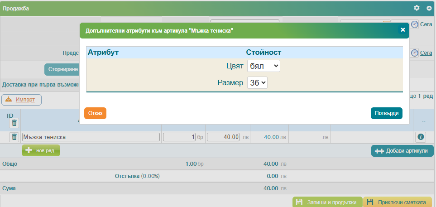Click the Цвят attribute label
The image size is (436, 207).
pyautogui.click(x=235, y=66)
